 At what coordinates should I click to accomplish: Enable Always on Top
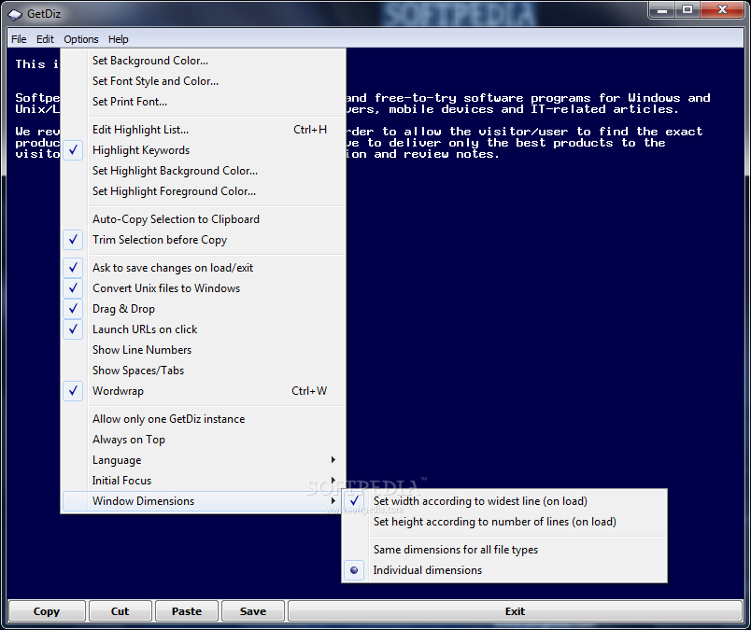pos(204,440)
